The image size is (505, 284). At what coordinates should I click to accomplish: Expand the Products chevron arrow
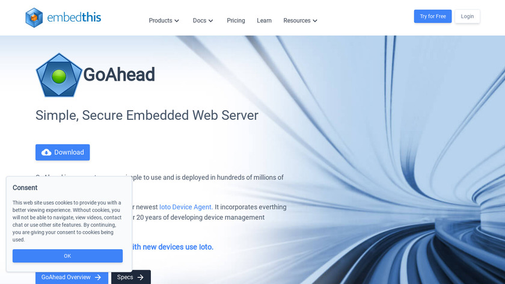click(x=177, y=21)
